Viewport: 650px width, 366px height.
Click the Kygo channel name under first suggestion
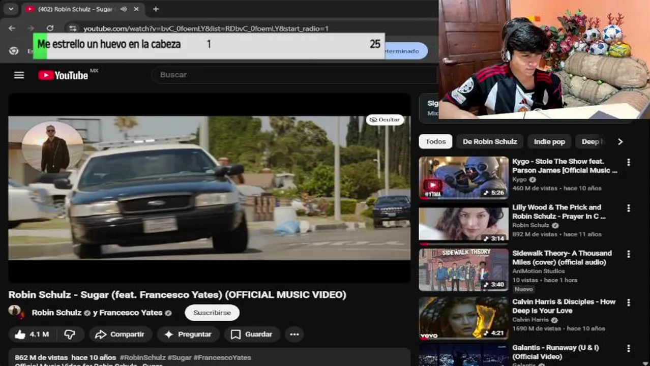click(x=519, y=180)
